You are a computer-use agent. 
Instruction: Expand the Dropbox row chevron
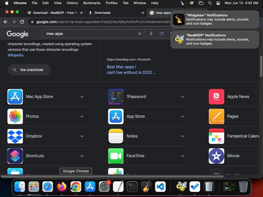click(82, 136)
